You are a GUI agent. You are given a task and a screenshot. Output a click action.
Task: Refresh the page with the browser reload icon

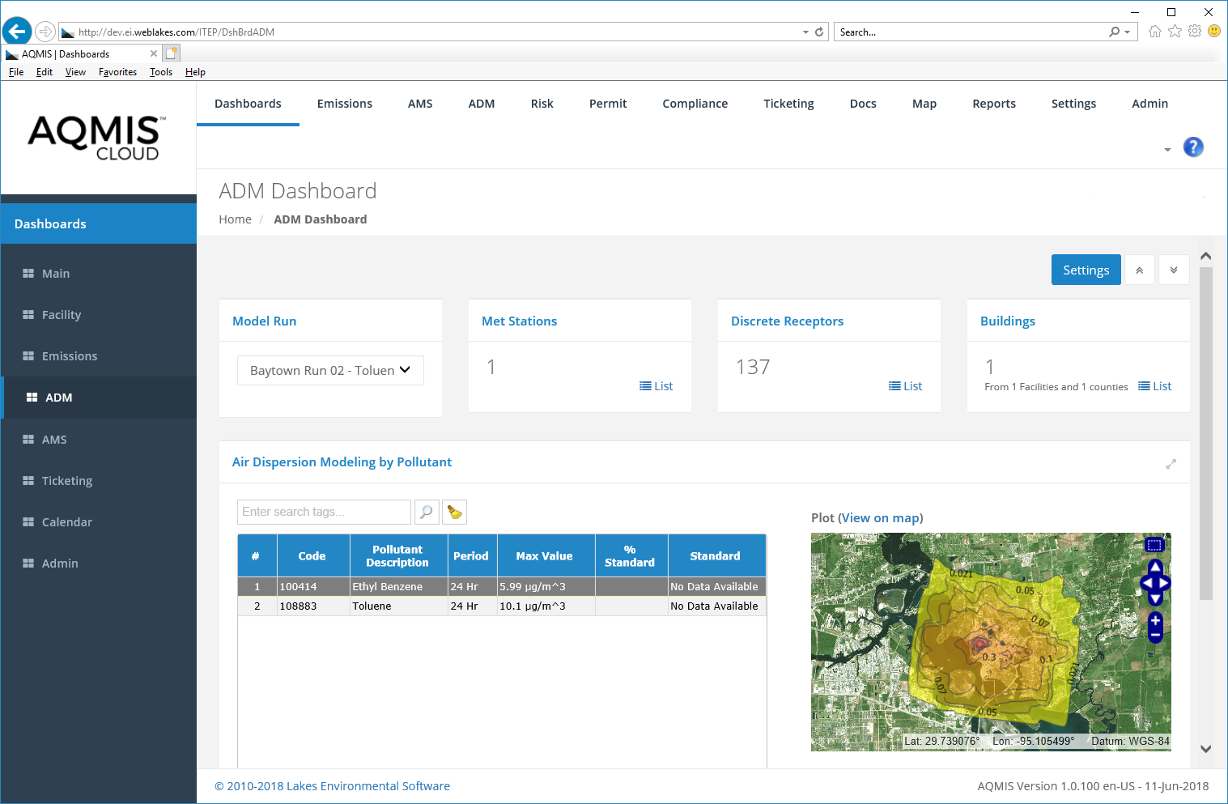(x=818, y=32)
